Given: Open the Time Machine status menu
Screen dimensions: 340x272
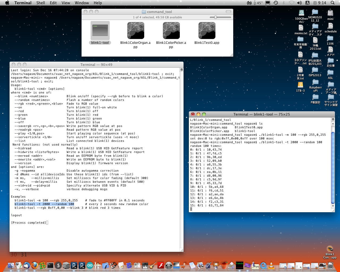Looking at the screenshot, I should coord(276,3).
